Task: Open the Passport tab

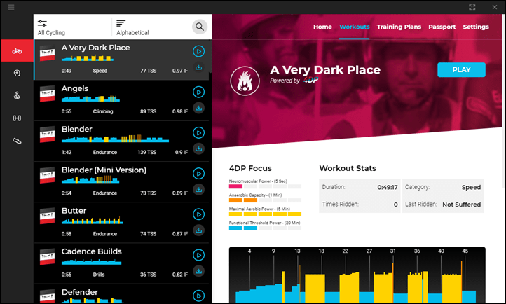Action: [442, 27]
